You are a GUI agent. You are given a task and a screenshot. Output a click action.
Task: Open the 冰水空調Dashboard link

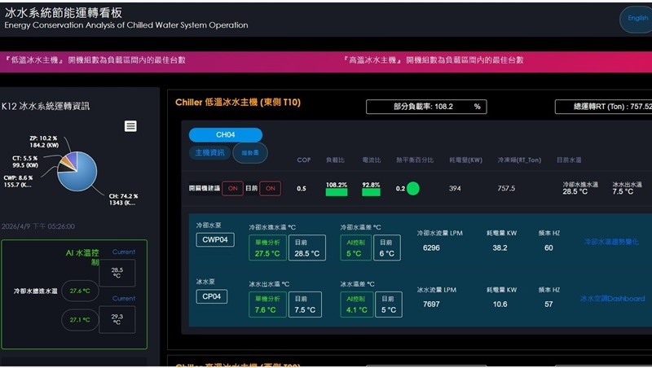612,299
